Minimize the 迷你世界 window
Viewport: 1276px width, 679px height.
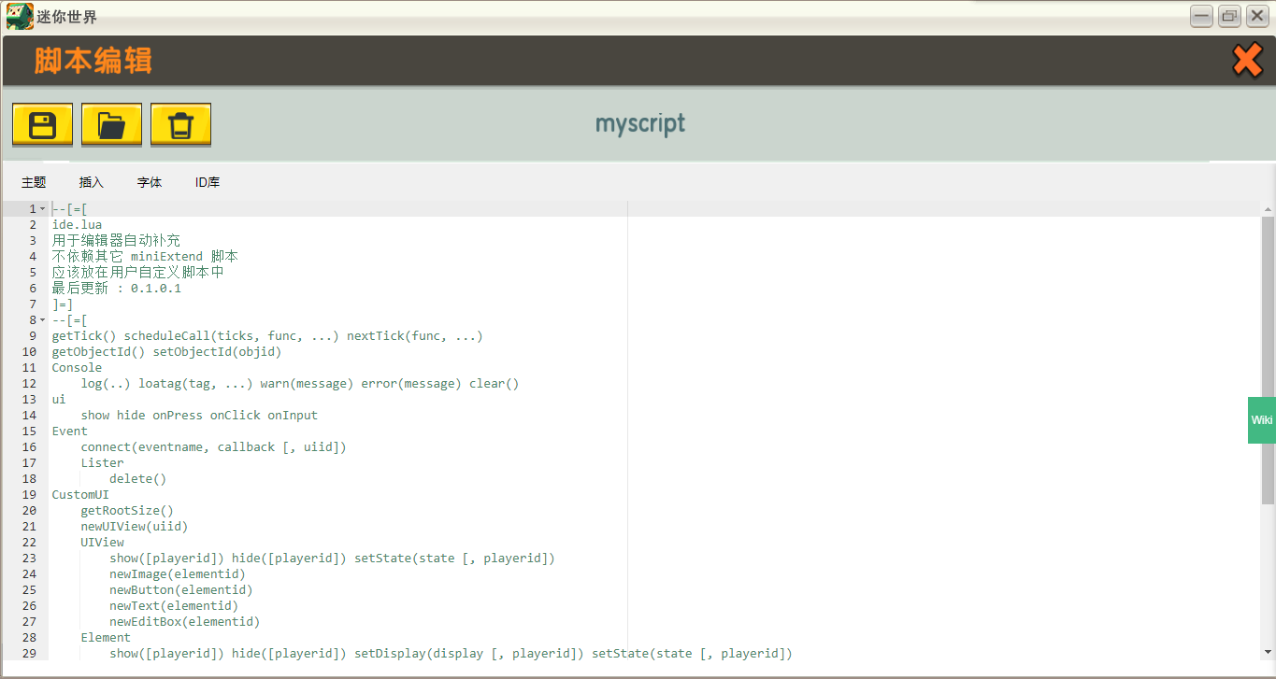[1201, 16]
